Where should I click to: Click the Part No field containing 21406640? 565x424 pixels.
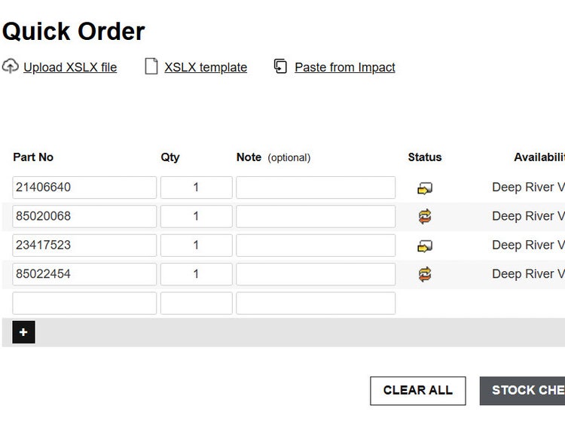click(84, 188)
